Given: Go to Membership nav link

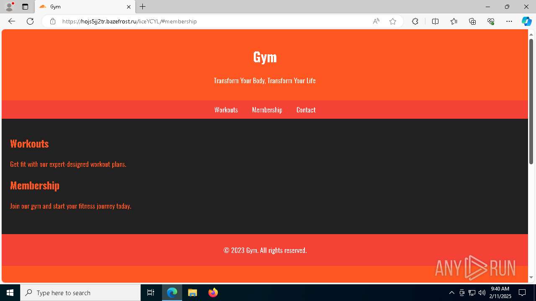Looking at the screenshot, I should pyautogui.click(x=267, y=110).
